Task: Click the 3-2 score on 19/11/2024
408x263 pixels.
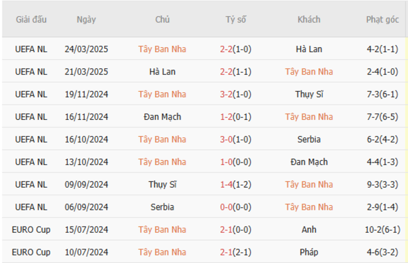Action: 236,94
